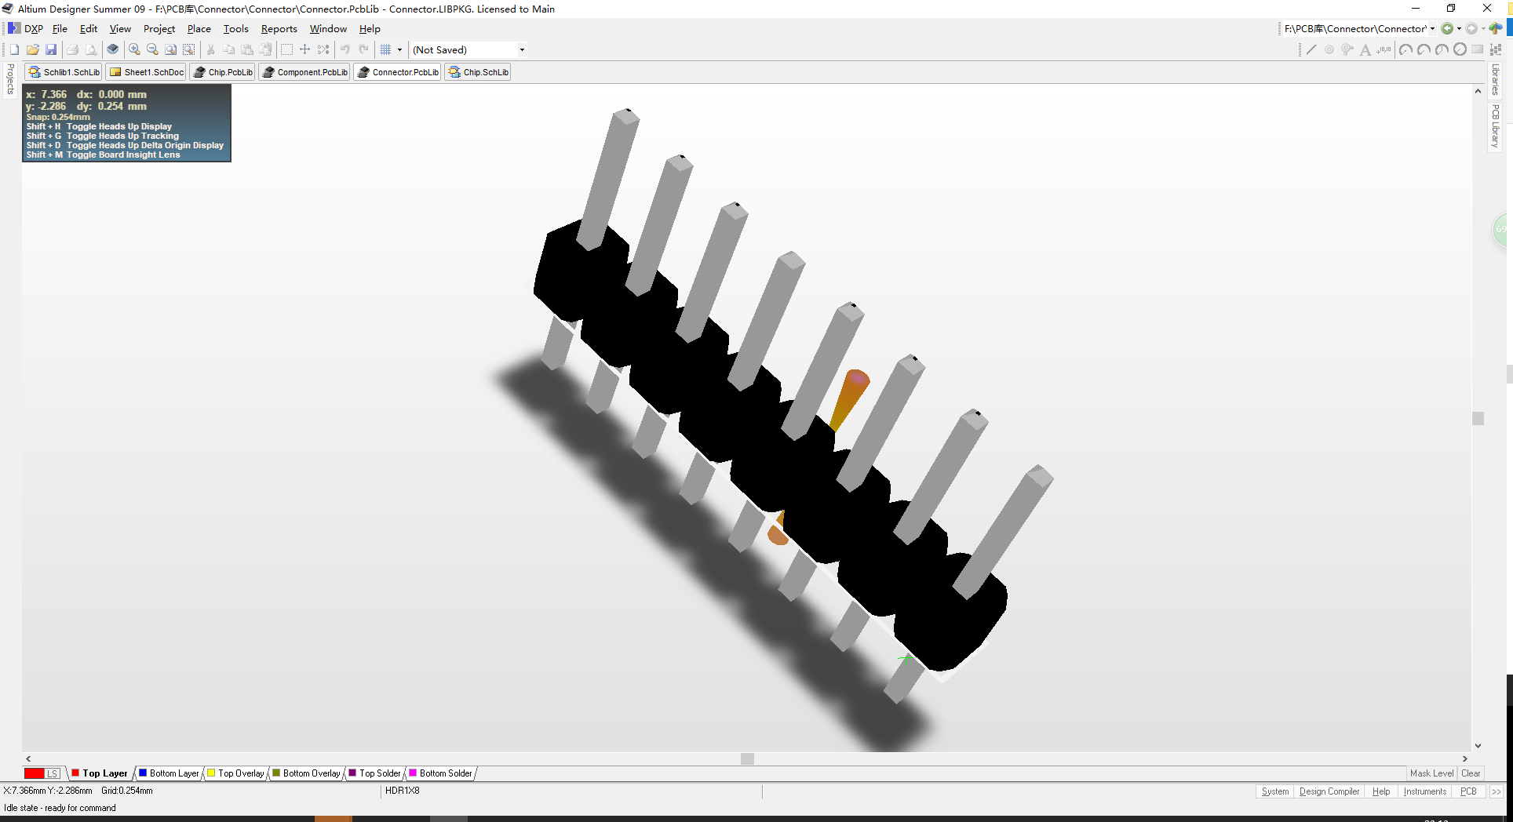Place a coordinate marker with the tool
This screenshot has width=1513, height=822.
[1384, 49]
